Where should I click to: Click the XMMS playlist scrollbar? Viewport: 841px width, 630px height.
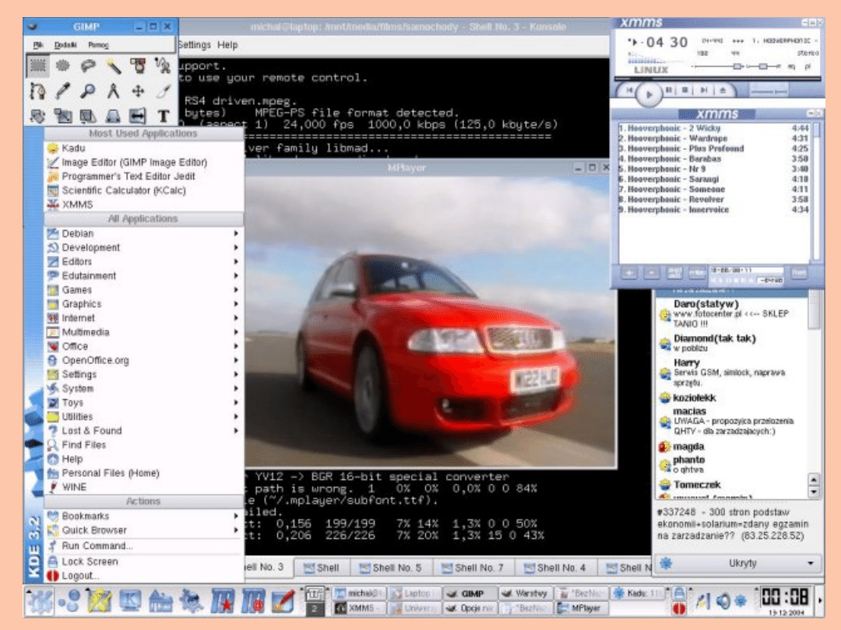816,191
